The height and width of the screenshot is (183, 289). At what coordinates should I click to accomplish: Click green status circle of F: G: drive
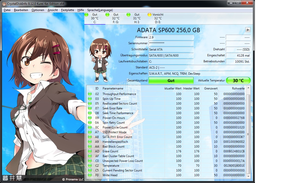click(x=107, y=15)
